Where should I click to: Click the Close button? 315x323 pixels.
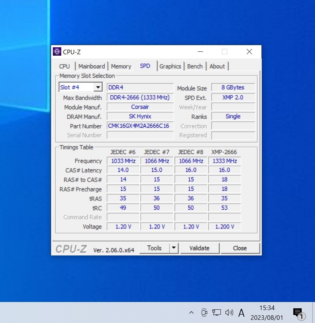tap(240, 248)
